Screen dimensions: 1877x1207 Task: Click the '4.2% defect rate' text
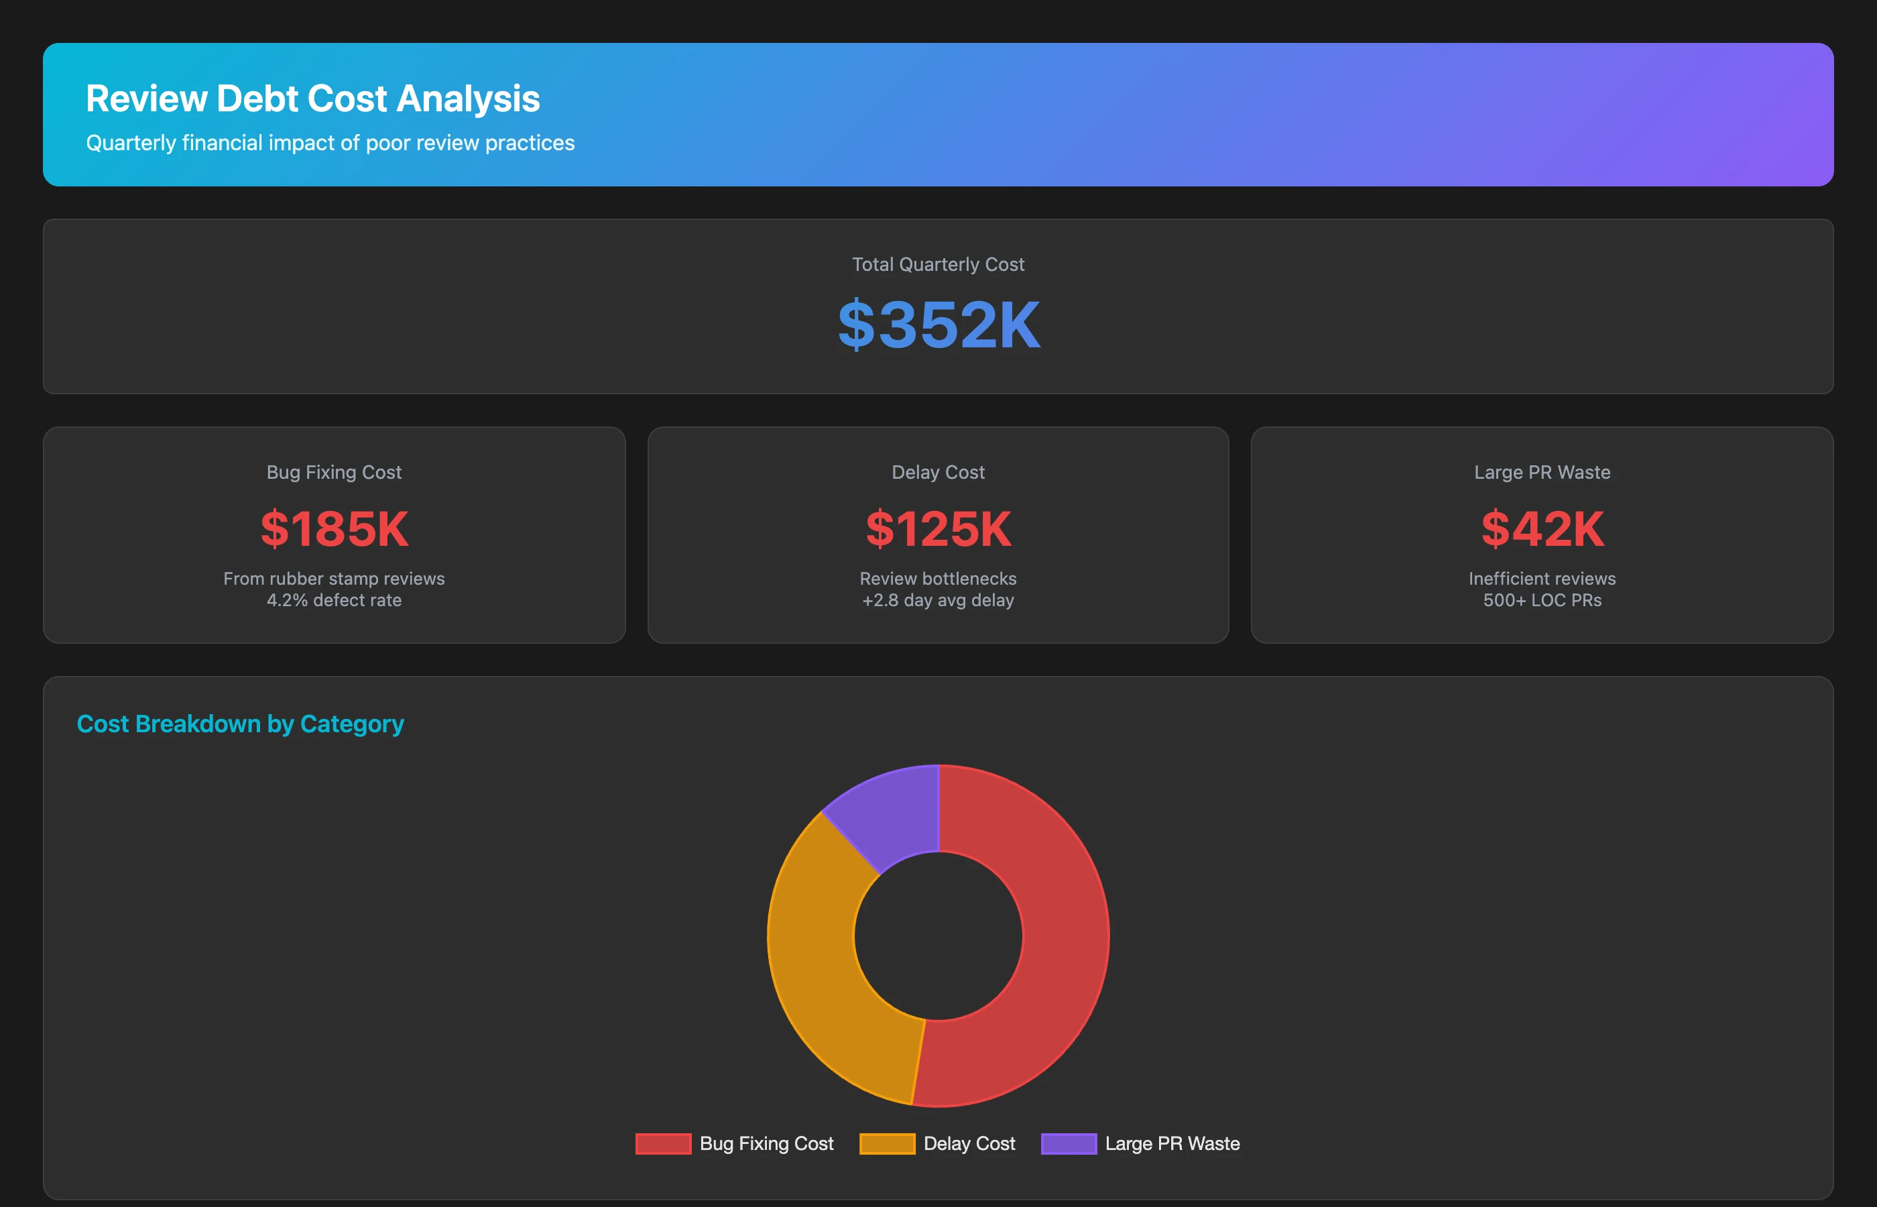click(335, 600)
